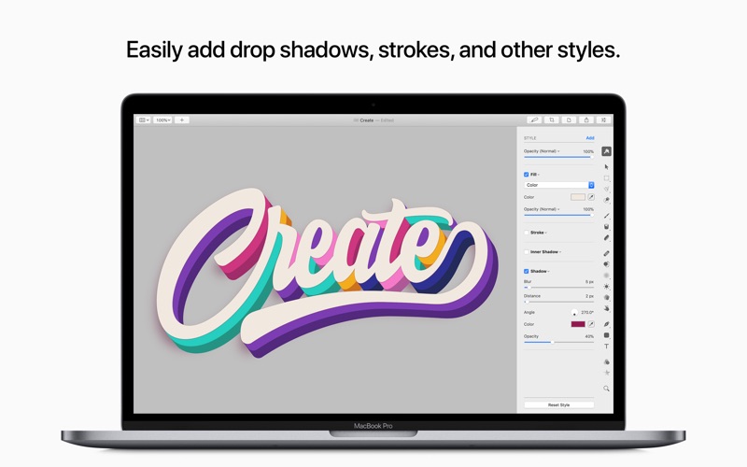The width and height of the screenshot is (747, 467).
Task: Enable the Inner Shadow checkbox
Action: [526, 251]
